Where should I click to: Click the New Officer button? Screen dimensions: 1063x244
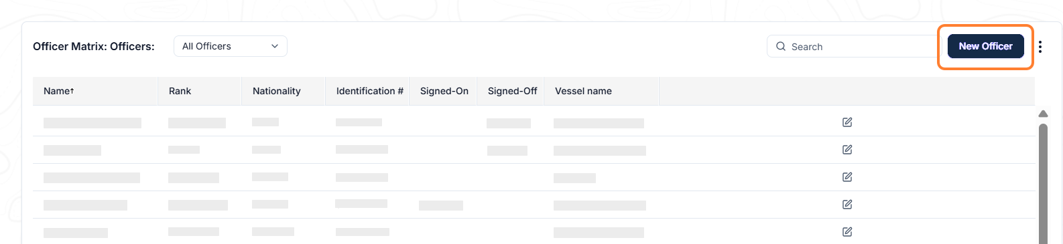coord(985,46)
